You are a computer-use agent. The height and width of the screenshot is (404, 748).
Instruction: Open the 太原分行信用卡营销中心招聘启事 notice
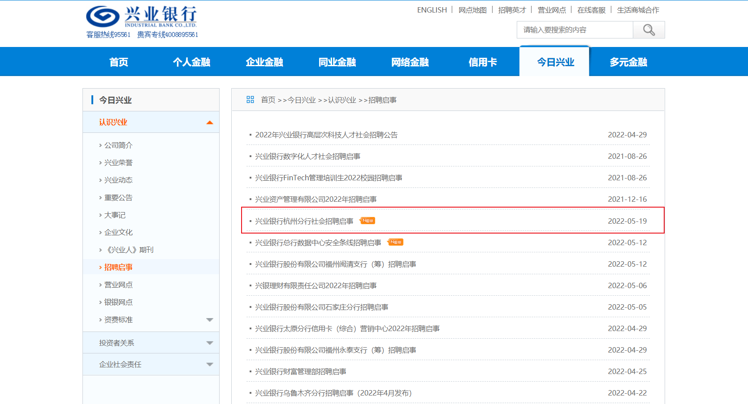[347, 328]
